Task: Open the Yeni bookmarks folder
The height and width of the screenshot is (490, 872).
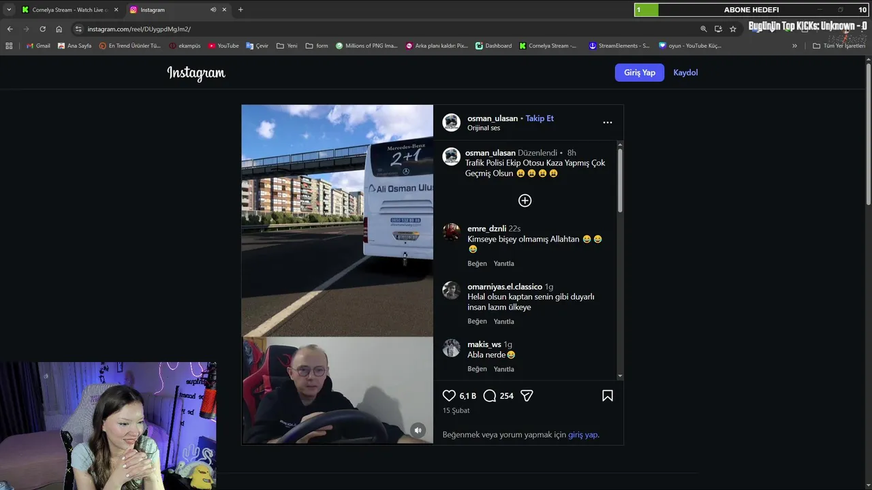Action: (x=287, y=46)
